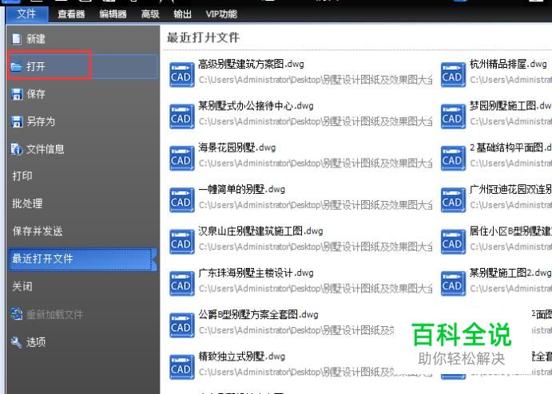
Task: Click CAD icon for 广东珠海别墅主楼设计.dwg
Action: coord(181,283)
